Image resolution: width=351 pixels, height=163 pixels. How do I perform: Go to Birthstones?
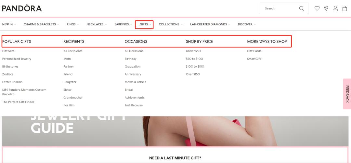(10, 67)
